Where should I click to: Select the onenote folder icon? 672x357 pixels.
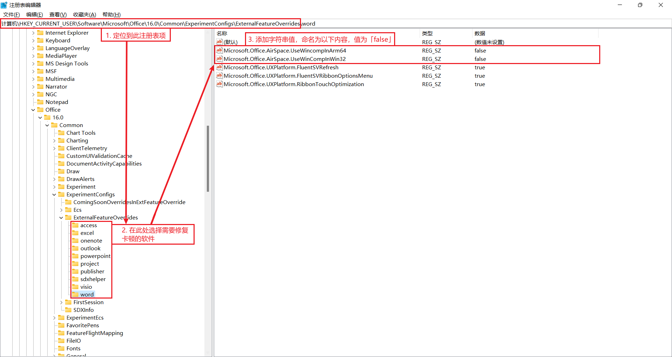click(x=75, y=240)
